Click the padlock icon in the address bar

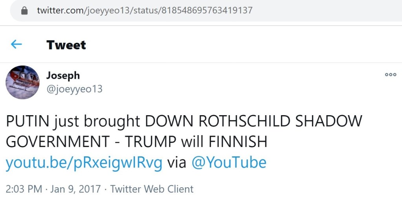25,11
